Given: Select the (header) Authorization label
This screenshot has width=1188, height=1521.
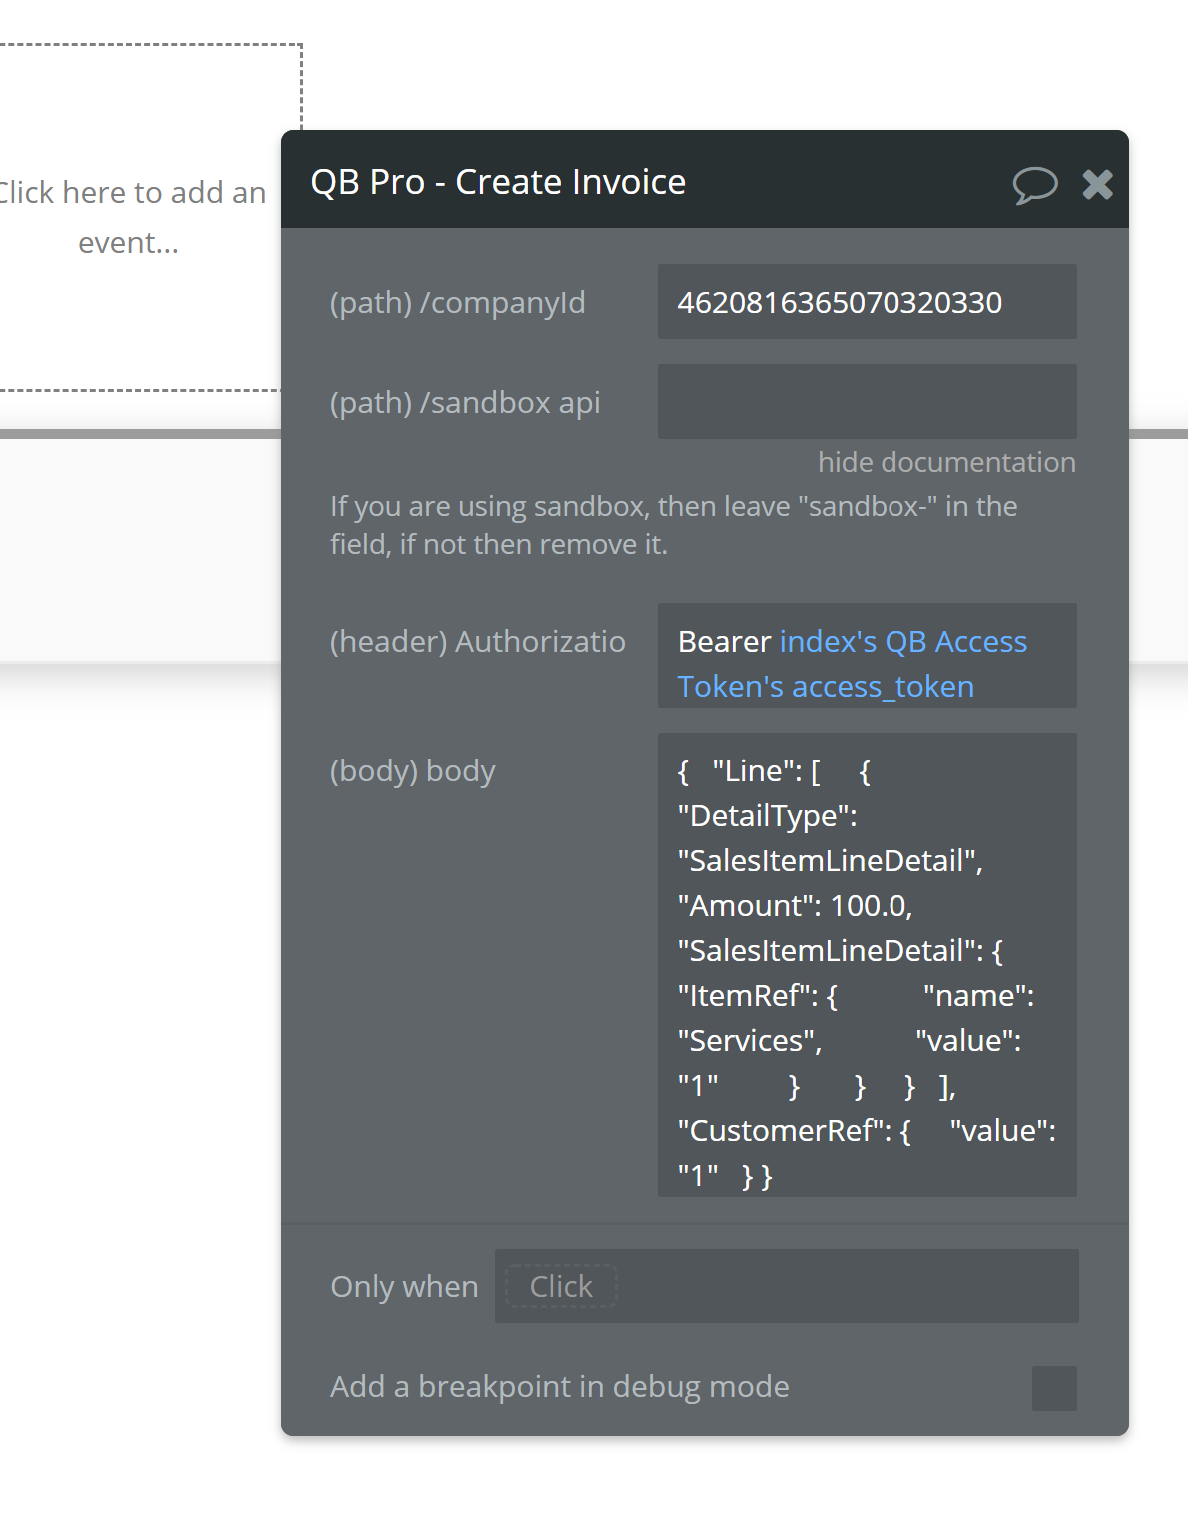Looking at the screenshot, I should pyautogui.click(x=478, y=641).
